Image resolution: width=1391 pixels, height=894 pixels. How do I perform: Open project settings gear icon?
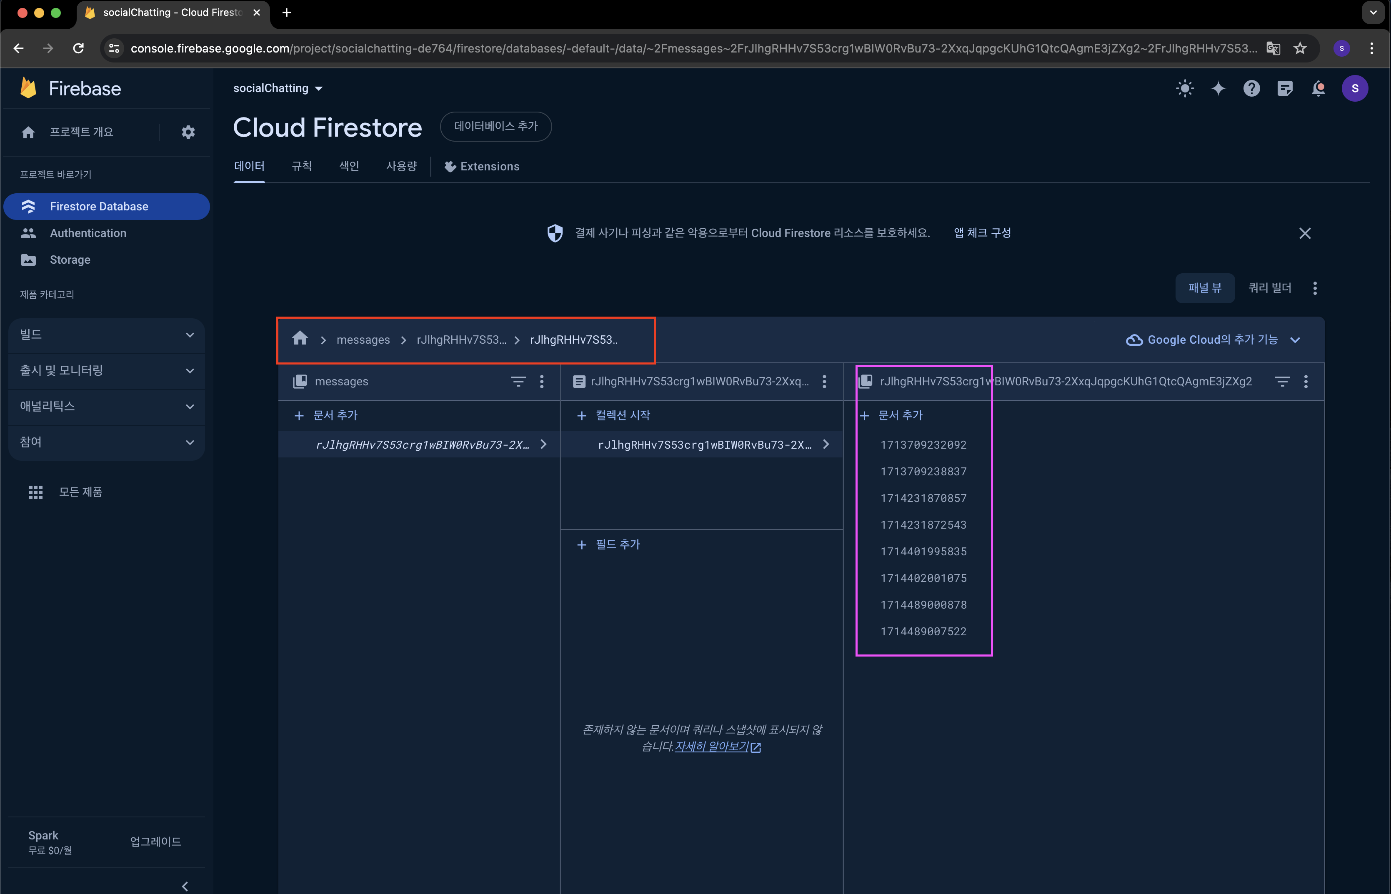pyautogui.click(x=188, y=132)
